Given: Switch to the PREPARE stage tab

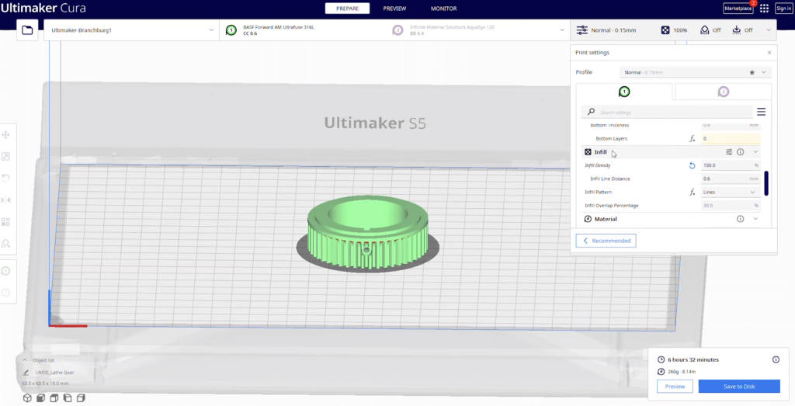Looking at the screenshot, I should [347, 9].
